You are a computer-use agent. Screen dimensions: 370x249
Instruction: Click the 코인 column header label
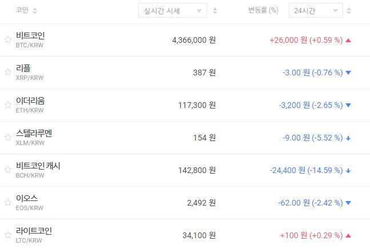pos(23,11)
